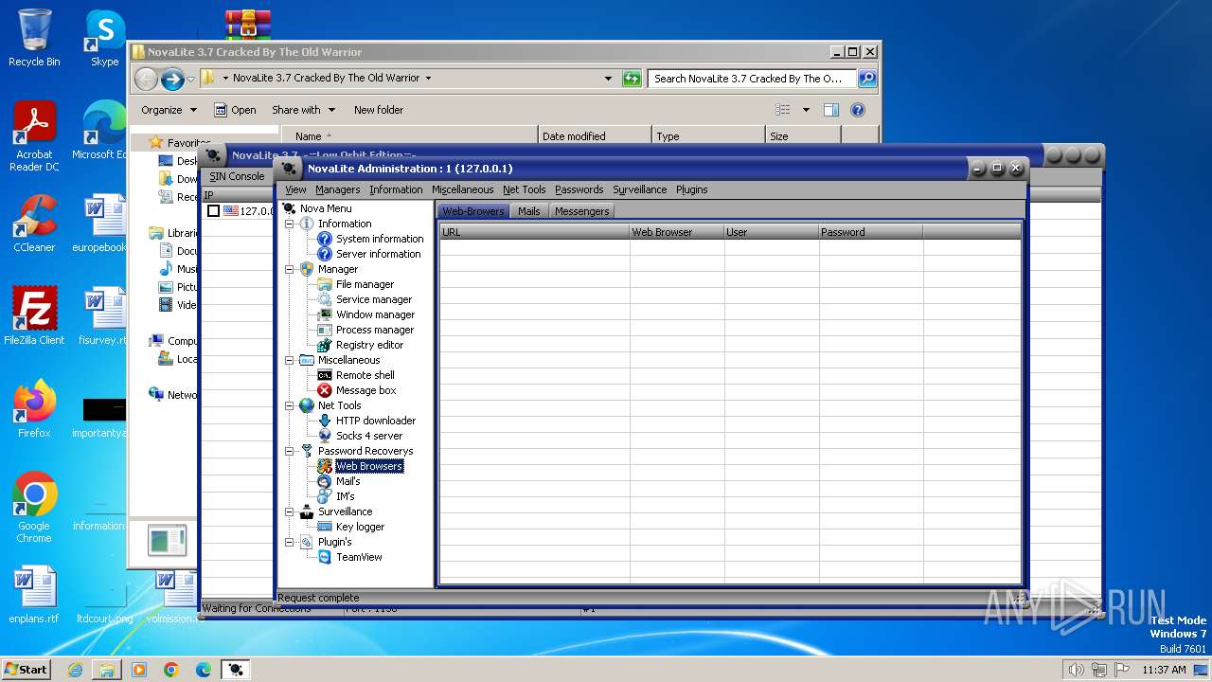Viewport: 1212px width, 682px height.
Task: Collapse the Net Tools tree node
Action: point(290,405)
